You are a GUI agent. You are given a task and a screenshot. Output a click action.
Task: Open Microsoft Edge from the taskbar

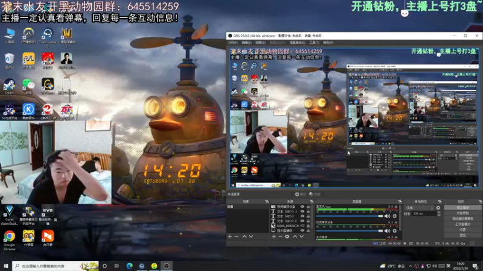(x=129, y=266)
